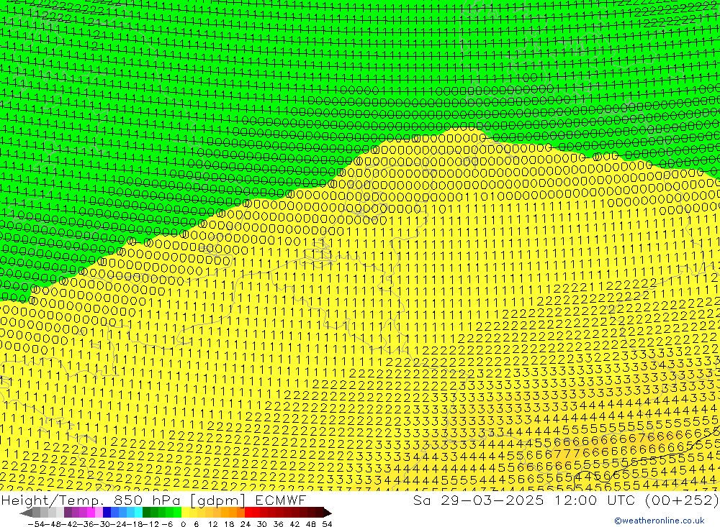This screenshot has height=527, width=720.
Task: Click the 0 scale value label
Action: pos(183,524)
